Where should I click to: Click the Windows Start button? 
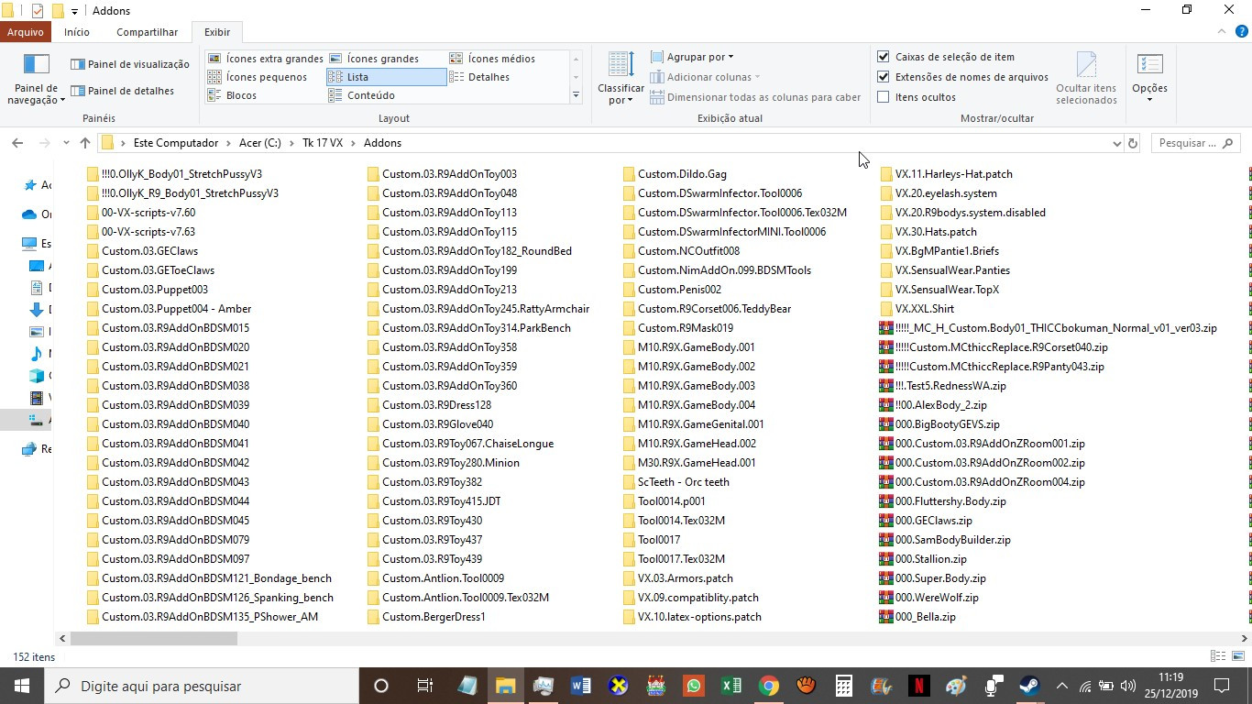coord(21,686)
